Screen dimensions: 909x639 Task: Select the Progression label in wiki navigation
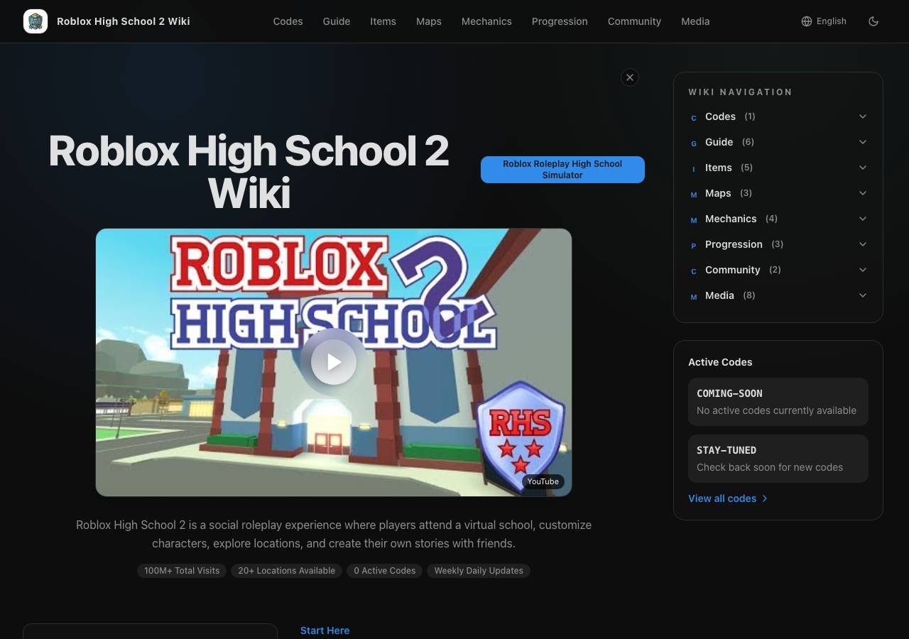tap(734, 244)
